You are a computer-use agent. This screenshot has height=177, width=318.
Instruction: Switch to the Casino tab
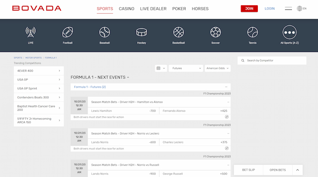point(126,9)
